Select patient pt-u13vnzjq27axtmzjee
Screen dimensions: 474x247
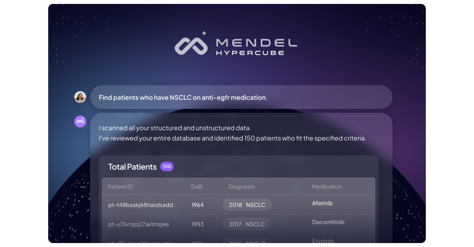(x=138, y=224)
